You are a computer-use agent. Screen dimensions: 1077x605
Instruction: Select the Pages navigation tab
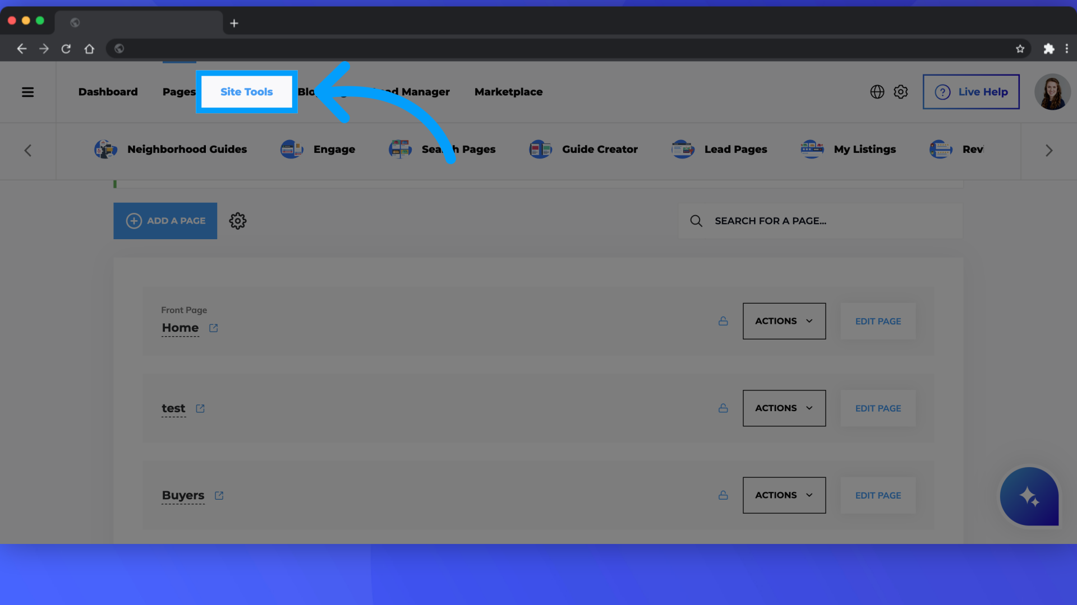point(179,92)
